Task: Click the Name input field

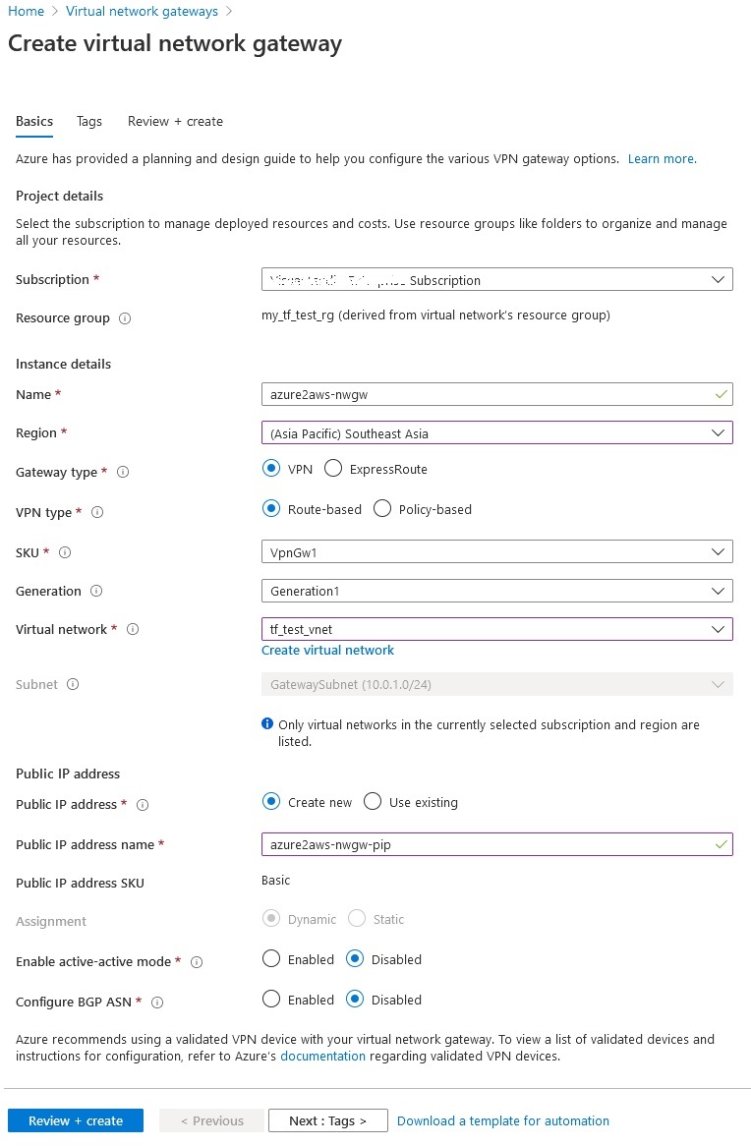Action: click(496, 393)
